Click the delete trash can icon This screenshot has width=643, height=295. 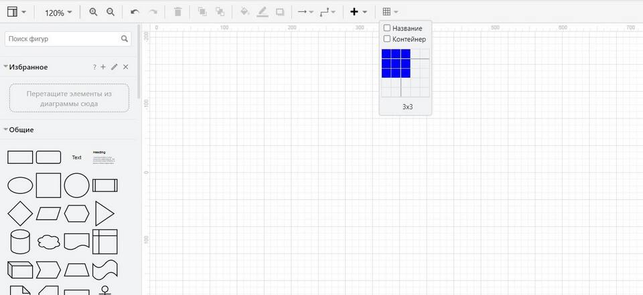tap(177, 12)
